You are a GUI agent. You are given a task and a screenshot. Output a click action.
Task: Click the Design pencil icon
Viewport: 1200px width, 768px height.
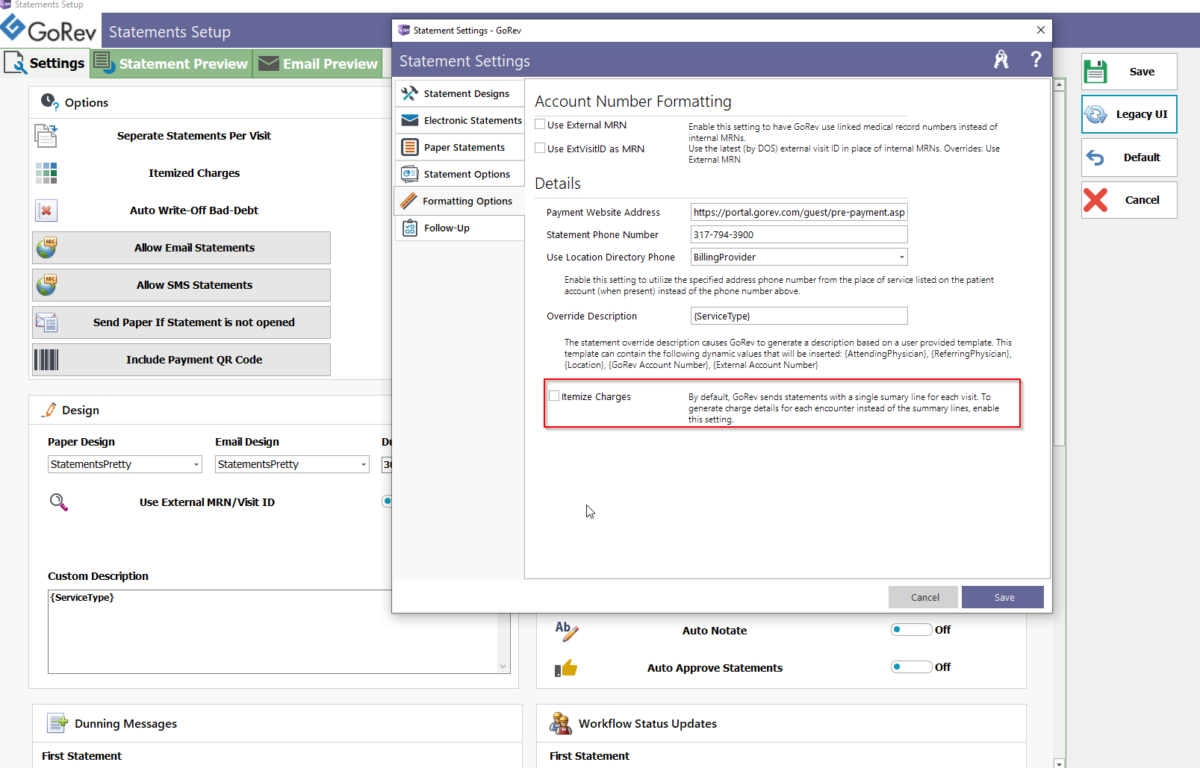(x=49, y=410)
